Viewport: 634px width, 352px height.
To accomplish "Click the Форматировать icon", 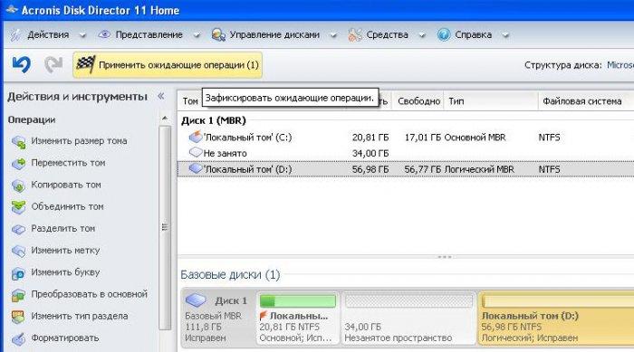I will click(19, 338).
